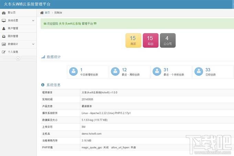Click the info icon beside 系统信息 heading

pyautogui.click(x=43, y=85)
